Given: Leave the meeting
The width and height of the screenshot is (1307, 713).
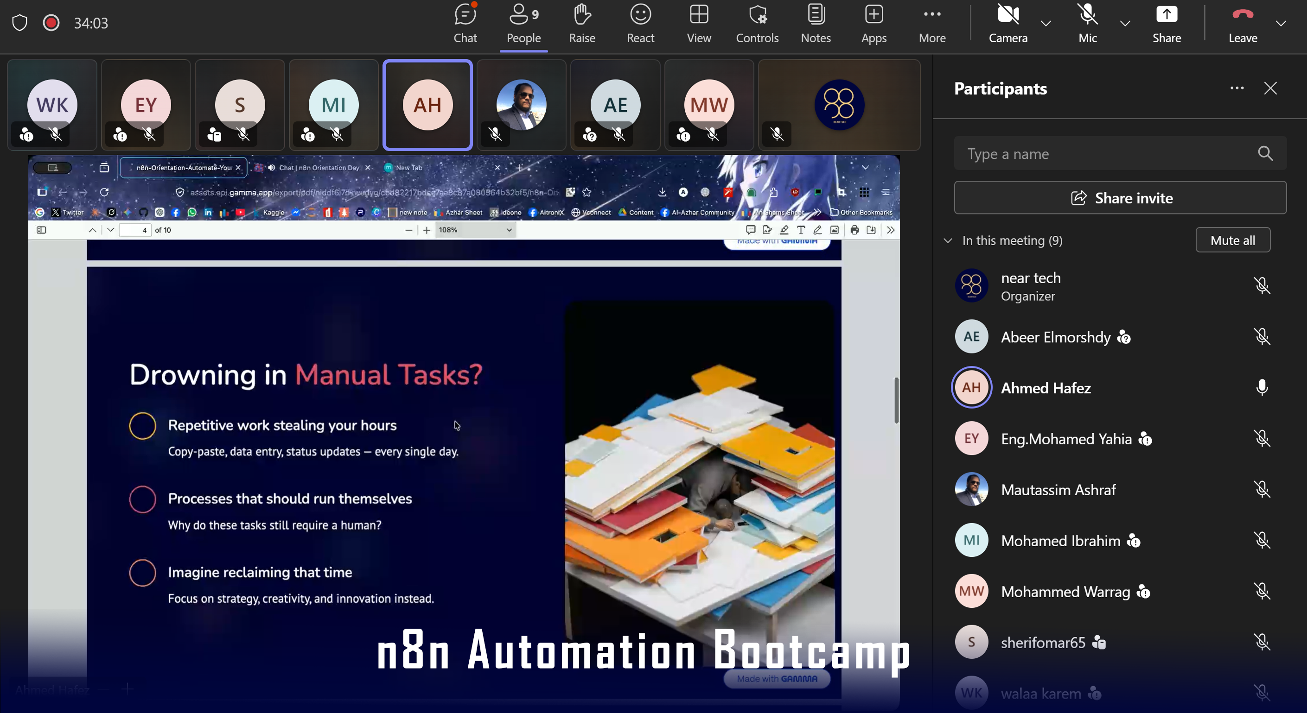Looking at the screenshot, I should 1243,24.
